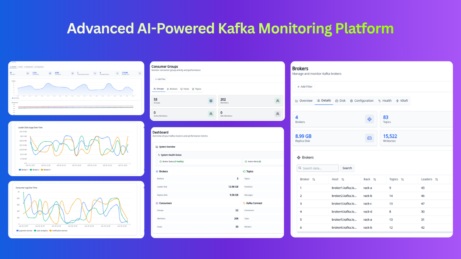Click the Active Members people icon
The width and height of the screenshot is (461, 259).
tap(211, 114)
